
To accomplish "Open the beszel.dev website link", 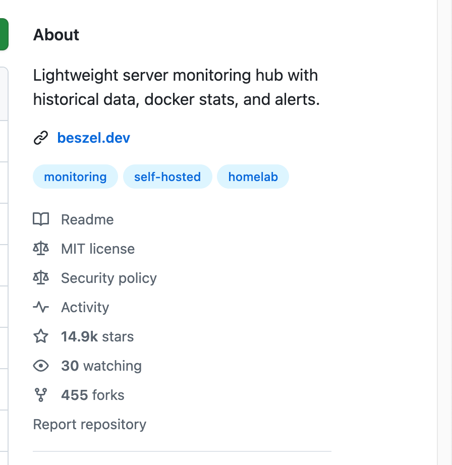I will click(93, 138).
